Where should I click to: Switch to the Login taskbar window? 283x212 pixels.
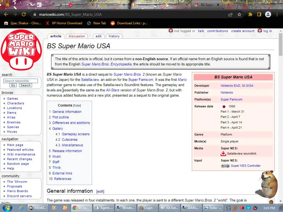click(x=148, y=208)
